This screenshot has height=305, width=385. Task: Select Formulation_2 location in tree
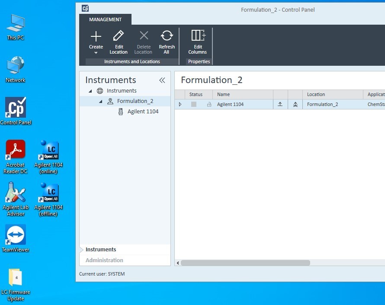(135, 101)
